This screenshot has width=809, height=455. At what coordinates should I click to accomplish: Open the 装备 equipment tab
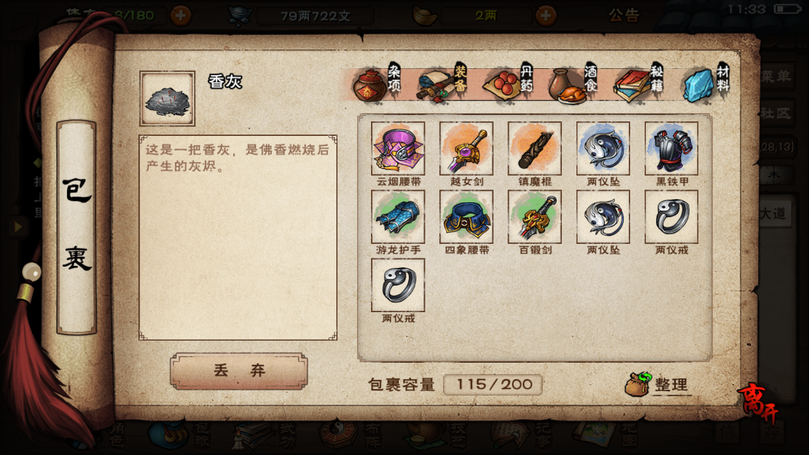coord(442,83)
